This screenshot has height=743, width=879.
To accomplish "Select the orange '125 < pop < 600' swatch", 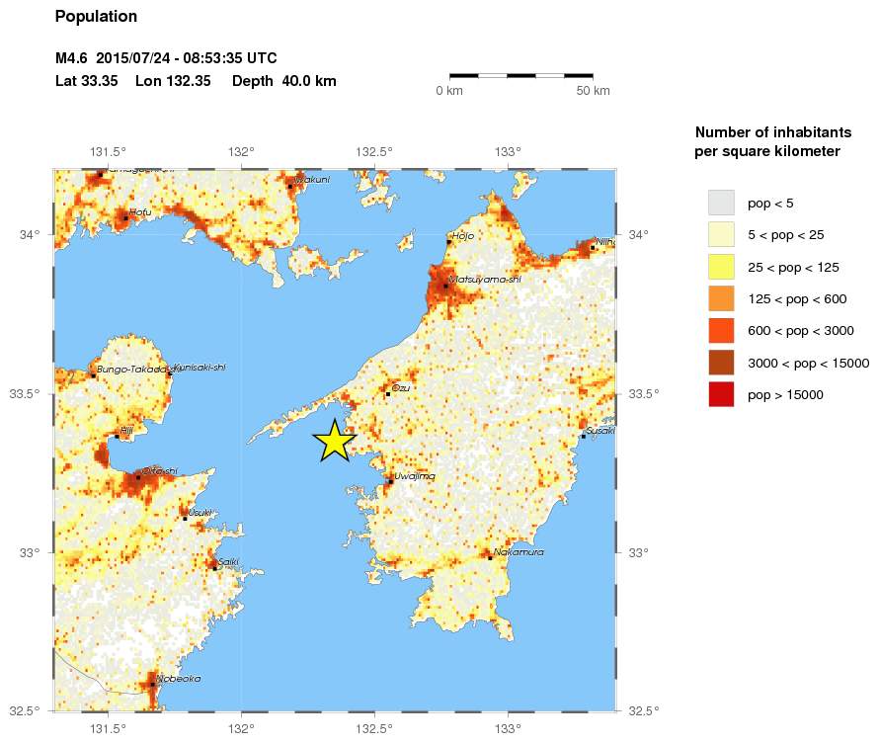I will 721,298.
